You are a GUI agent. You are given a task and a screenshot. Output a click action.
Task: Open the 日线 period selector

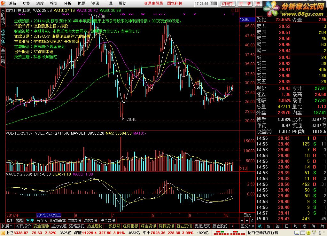coord(247,215)
